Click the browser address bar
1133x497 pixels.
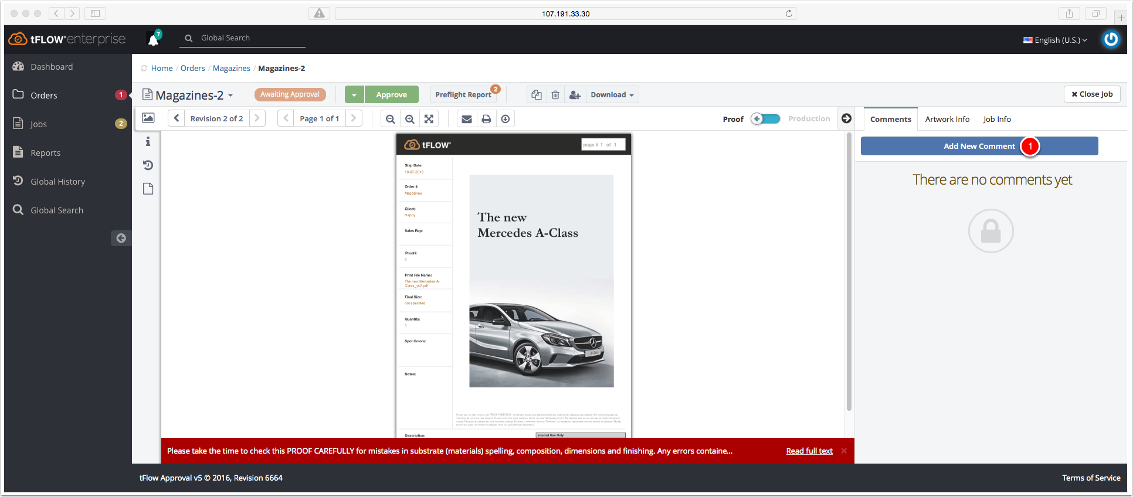(565, 13)
